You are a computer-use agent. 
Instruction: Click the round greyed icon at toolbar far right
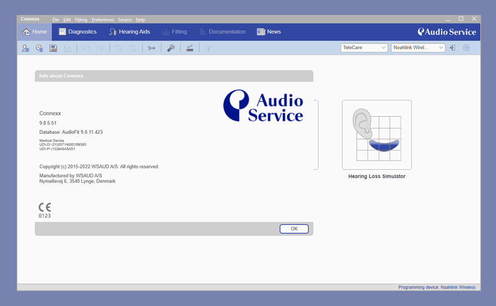[466, 48]
